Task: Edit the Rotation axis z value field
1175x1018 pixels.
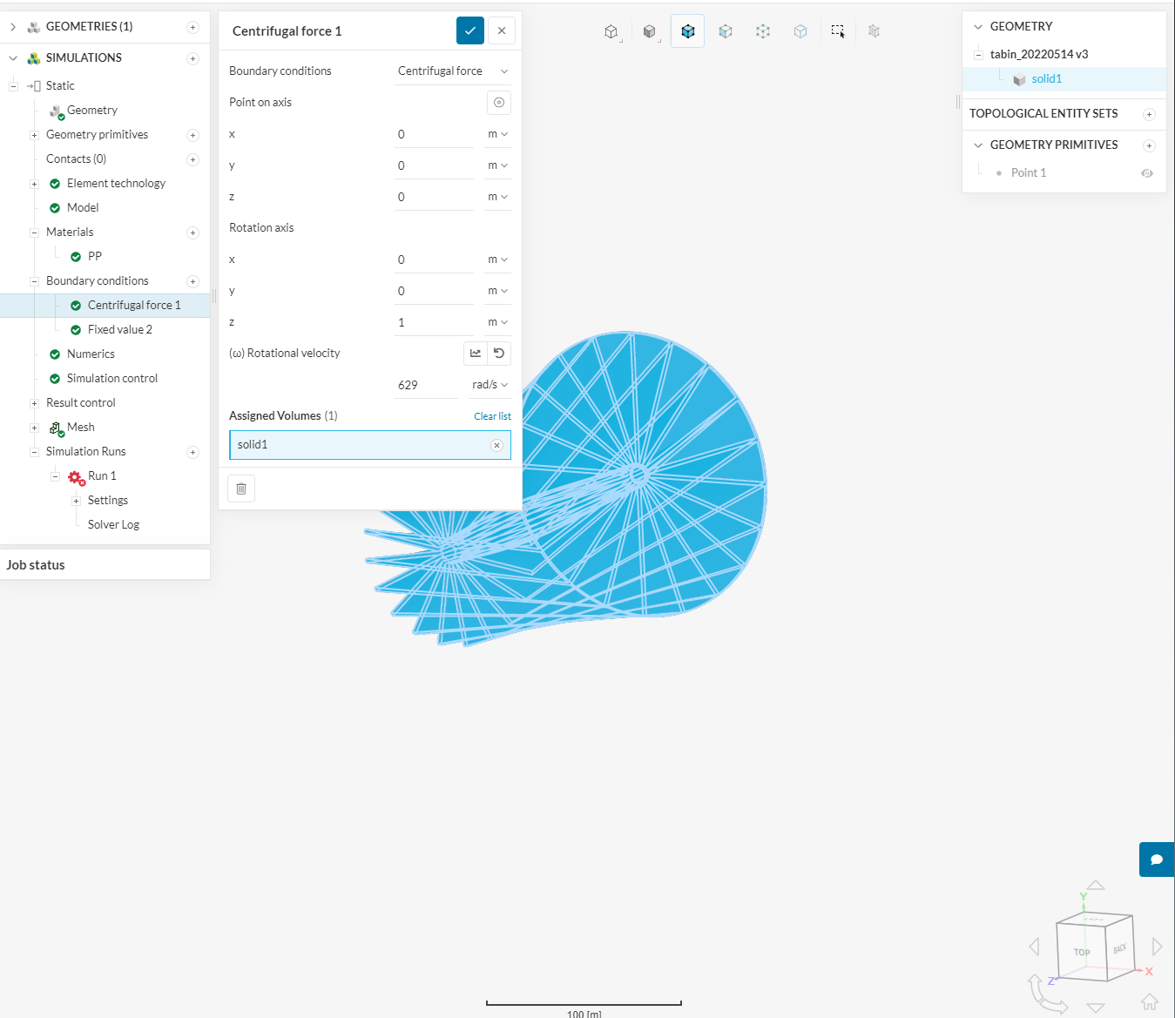Action: (434, 322)
